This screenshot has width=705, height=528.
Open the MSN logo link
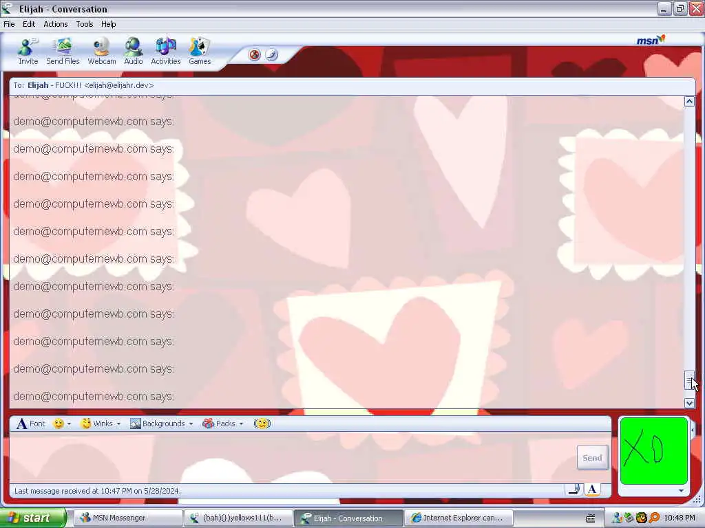pos(650,40)
